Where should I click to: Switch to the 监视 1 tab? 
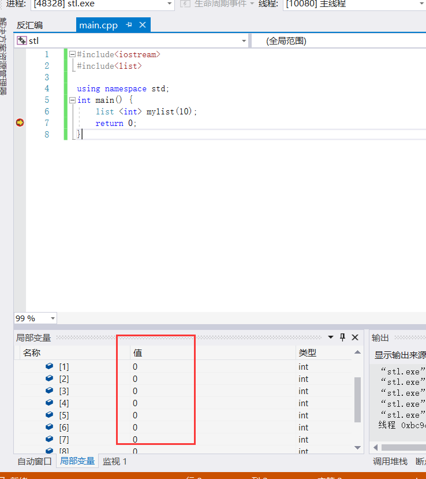point(115,461)
